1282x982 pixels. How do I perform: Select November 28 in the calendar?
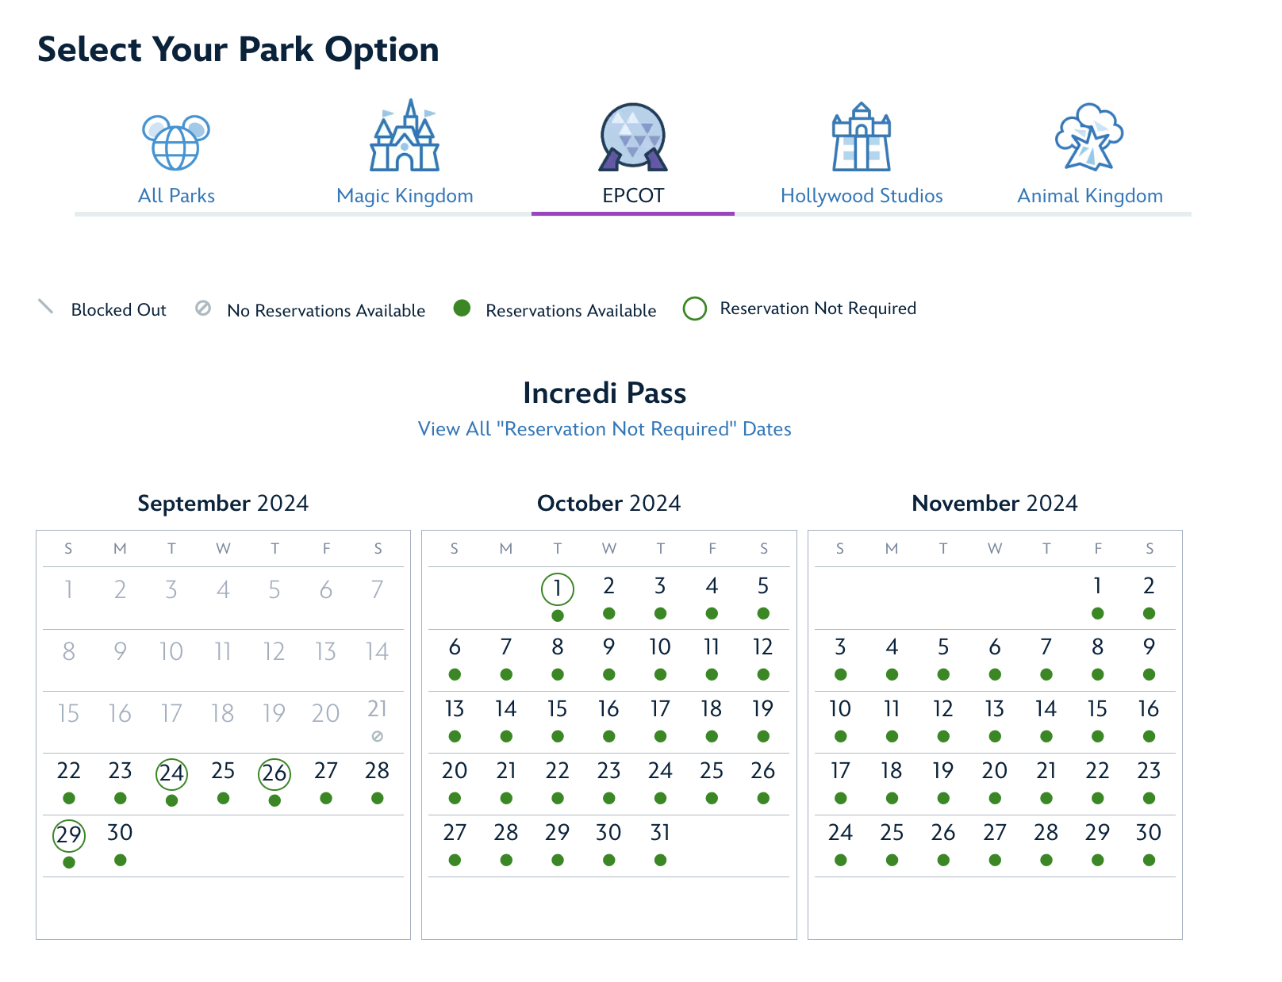coord(1046,834)
